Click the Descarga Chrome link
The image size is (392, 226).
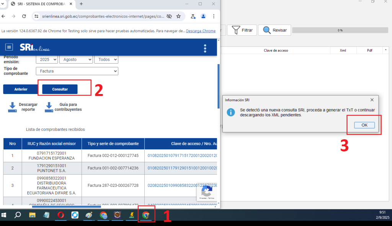tap(201, 31)
